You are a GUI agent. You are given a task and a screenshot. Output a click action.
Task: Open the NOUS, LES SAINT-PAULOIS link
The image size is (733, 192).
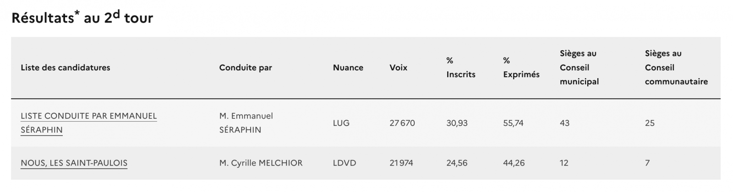coord(74,163)
